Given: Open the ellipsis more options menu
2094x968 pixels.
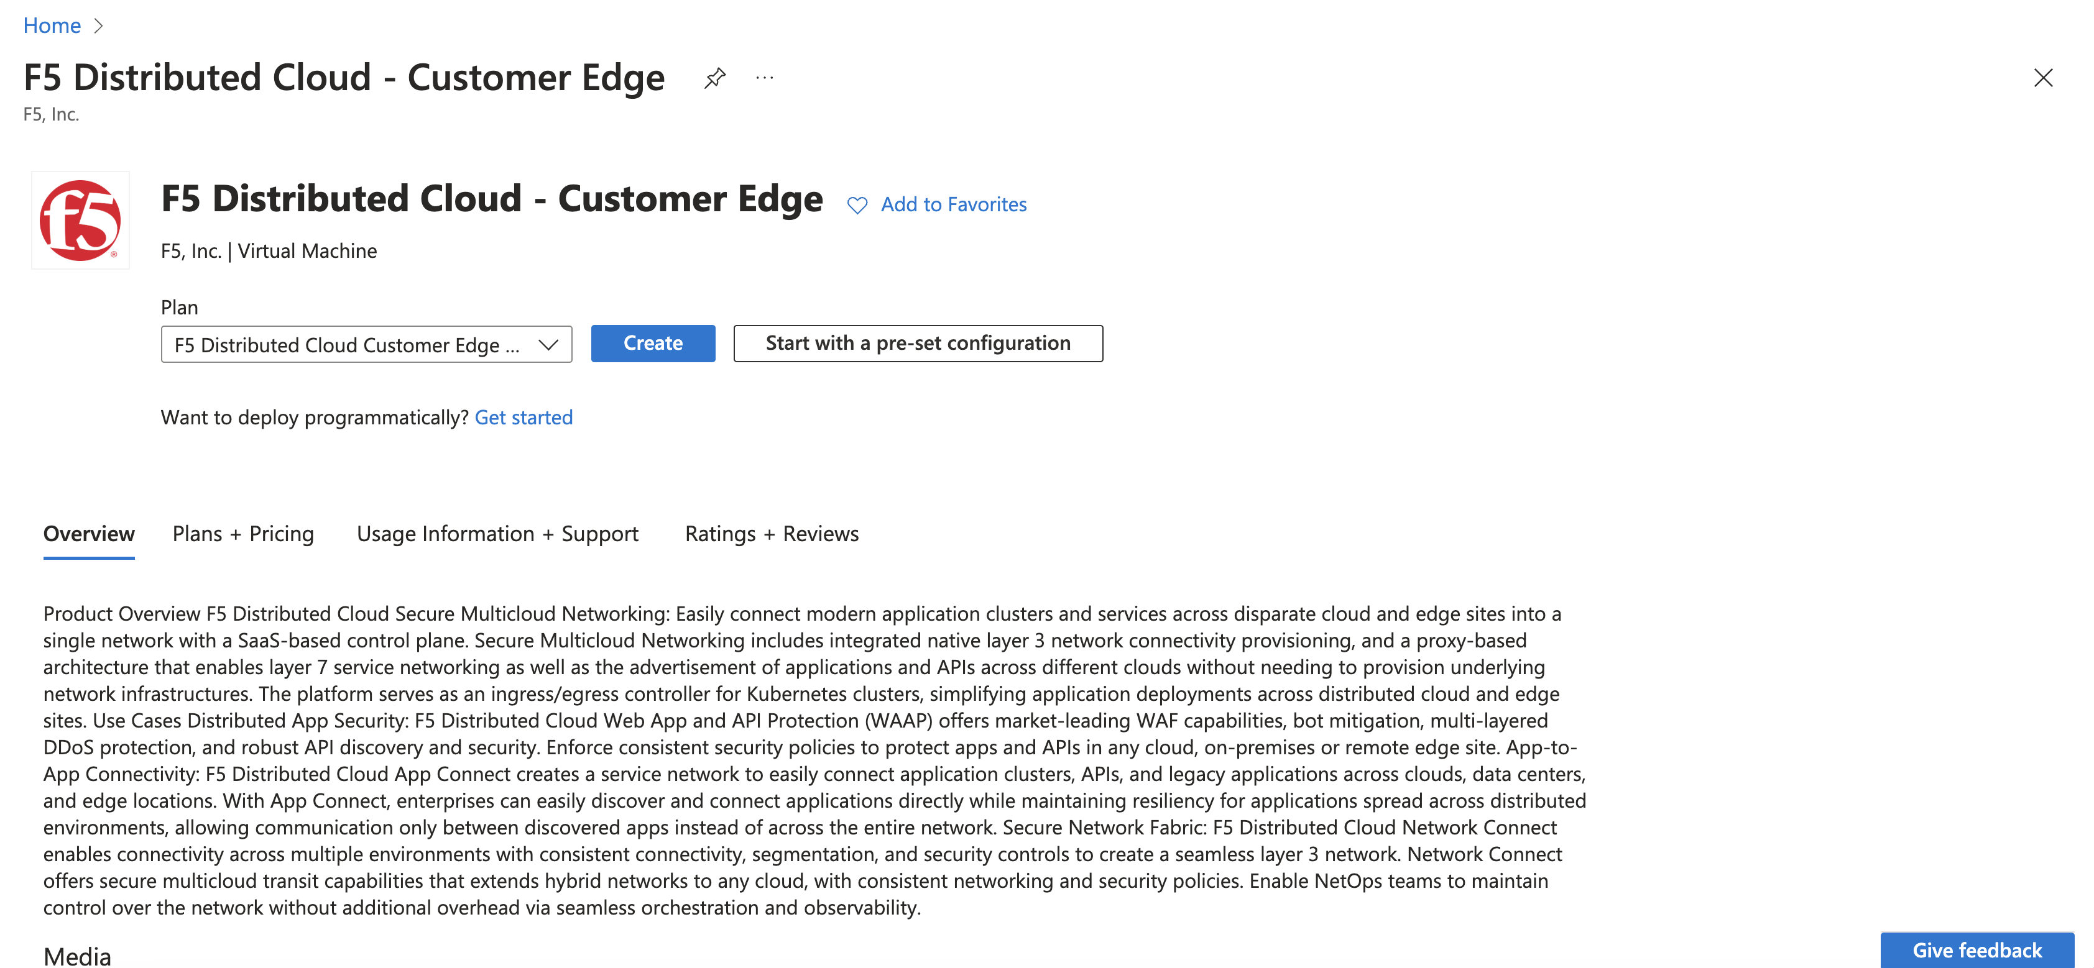Looking at the screenshot, I should coord(764,77).
